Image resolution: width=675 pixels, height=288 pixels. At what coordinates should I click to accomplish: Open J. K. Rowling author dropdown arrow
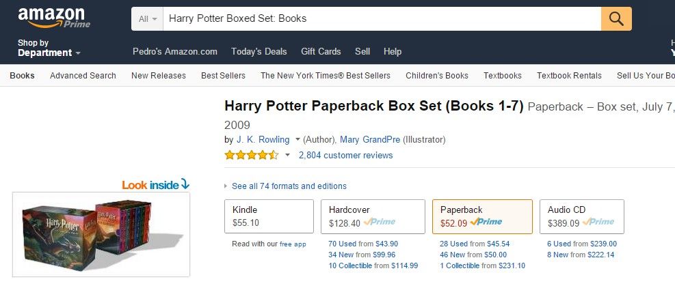(x=297, y=139)
